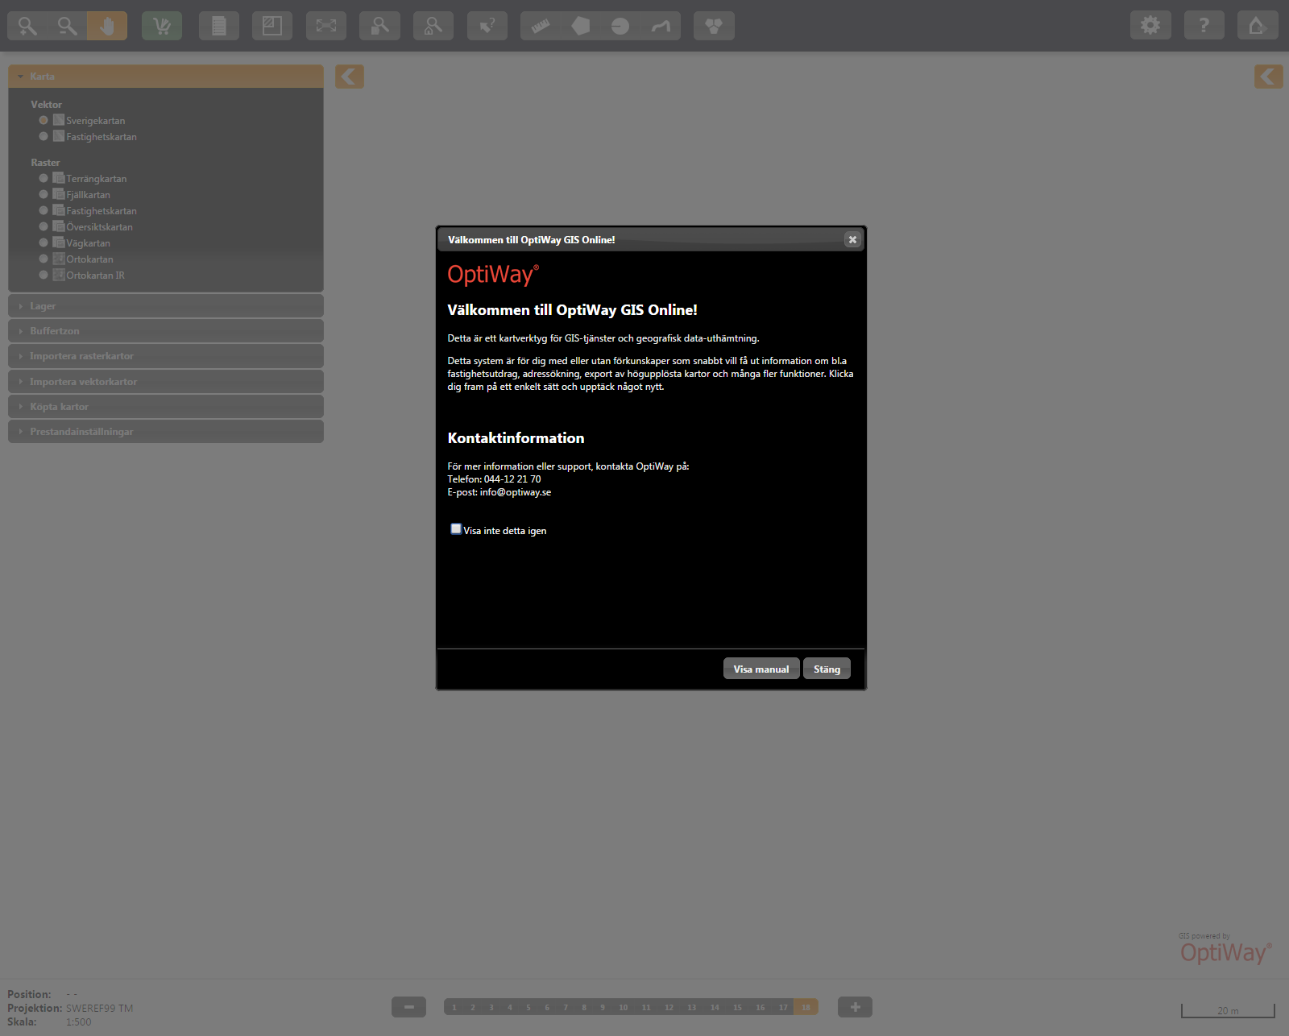The image size is (1289, 1036).
Task: Expand the Importera rasterkartor section
Action: (166, 356)
